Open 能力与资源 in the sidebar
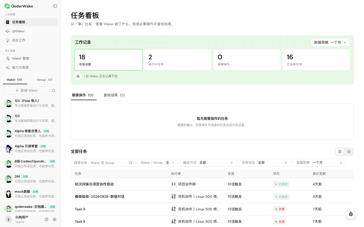This screenshot has width=364, height=227. (x=30, y=68)
